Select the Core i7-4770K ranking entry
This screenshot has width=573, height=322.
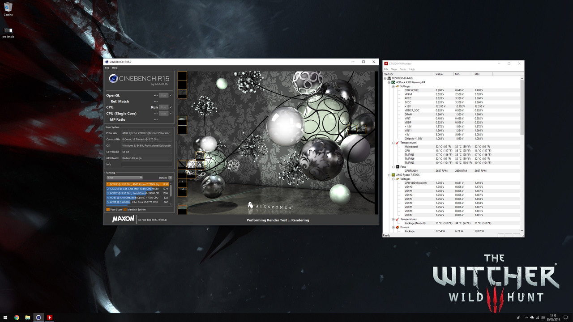pos(137,197)
